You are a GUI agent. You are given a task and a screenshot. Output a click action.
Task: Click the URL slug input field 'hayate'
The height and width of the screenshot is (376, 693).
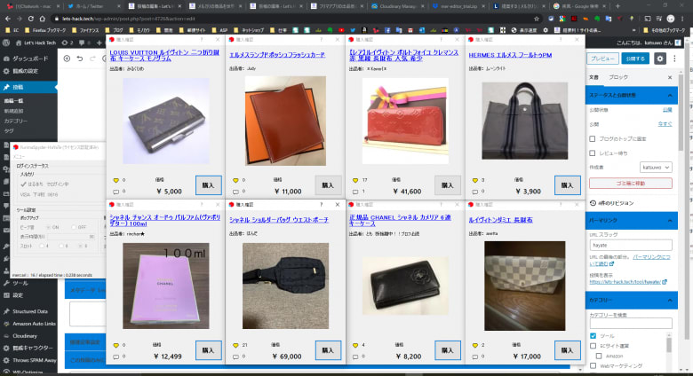click(x=631, y=245)
